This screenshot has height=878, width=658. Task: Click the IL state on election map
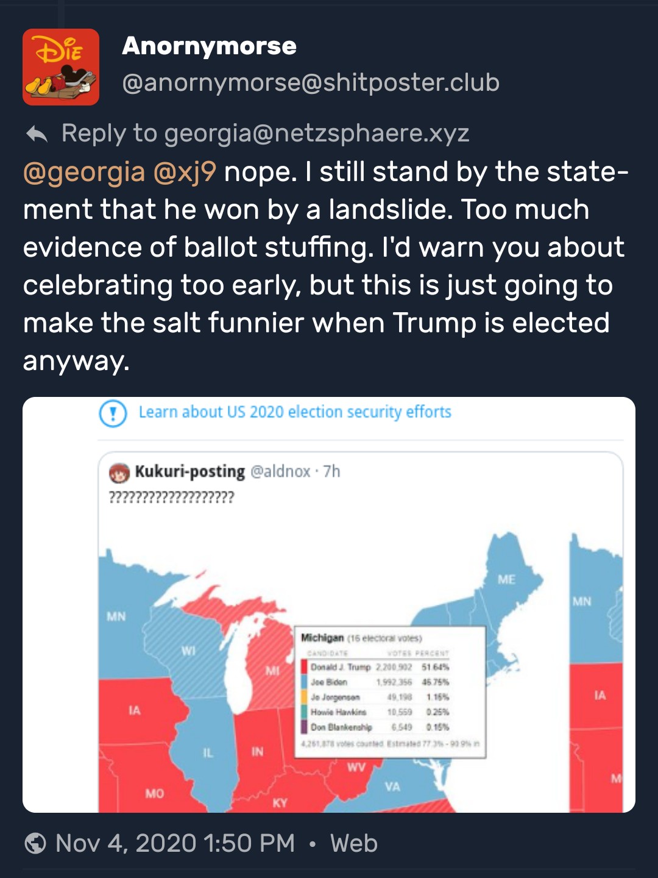(208, 752)
